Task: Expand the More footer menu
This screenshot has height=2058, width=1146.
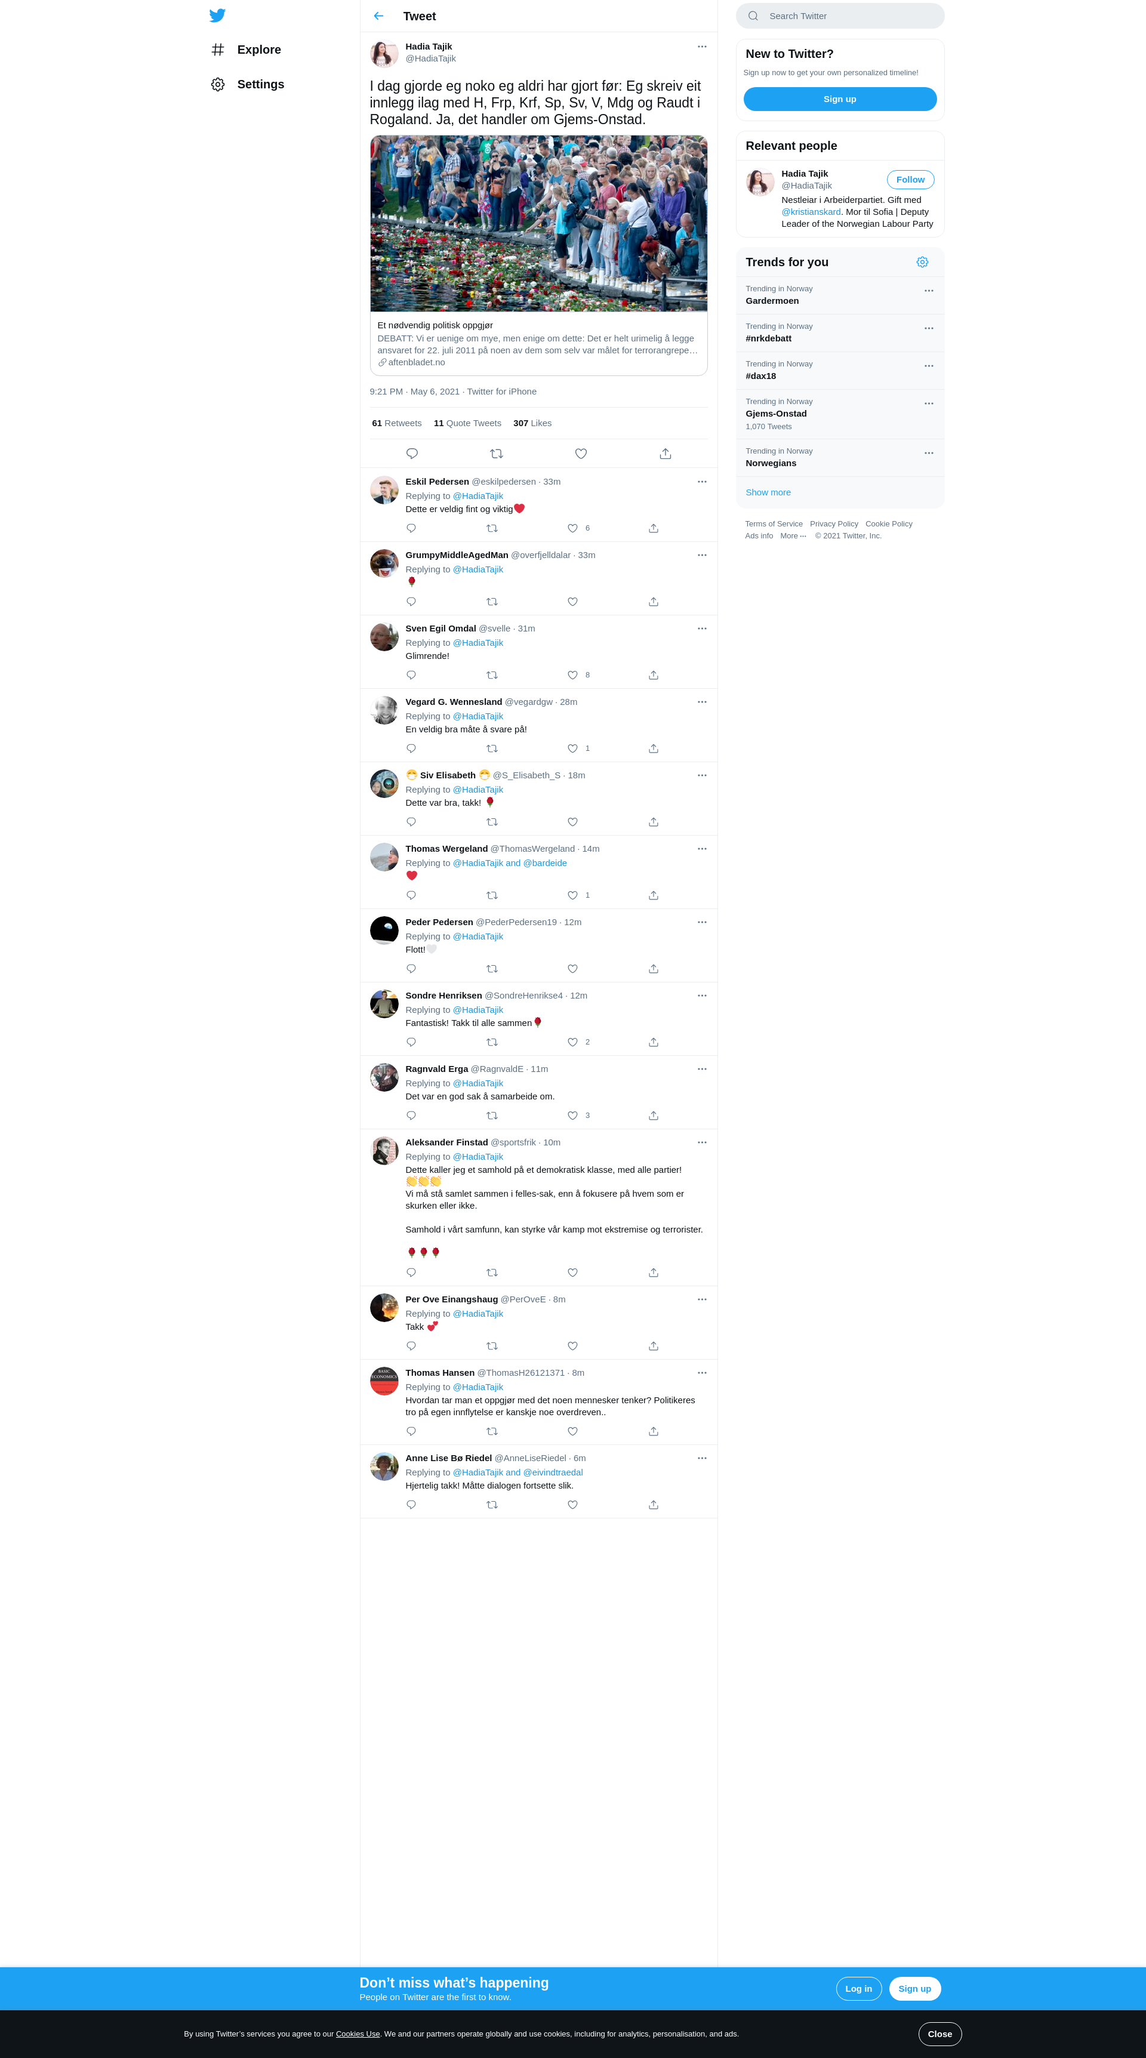Action: coord(793,536)
